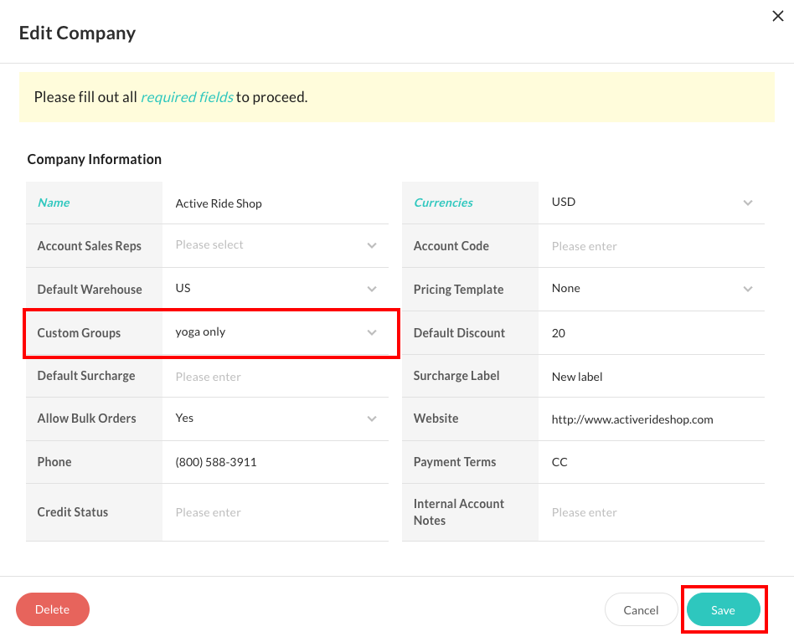
Task: Click the Account Sales Reps label
Action: click(x=89, y=245)
